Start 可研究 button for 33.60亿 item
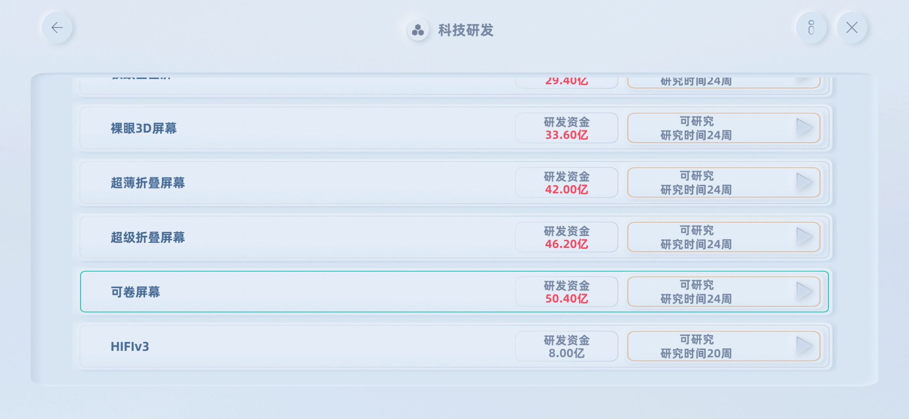 (724, 128)
